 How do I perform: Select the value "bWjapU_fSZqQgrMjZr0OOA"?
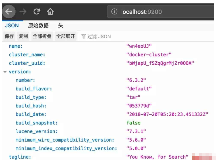(160, 63)
